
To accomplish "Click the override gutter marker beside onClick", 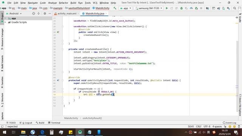I will click(x=58, y=32).
